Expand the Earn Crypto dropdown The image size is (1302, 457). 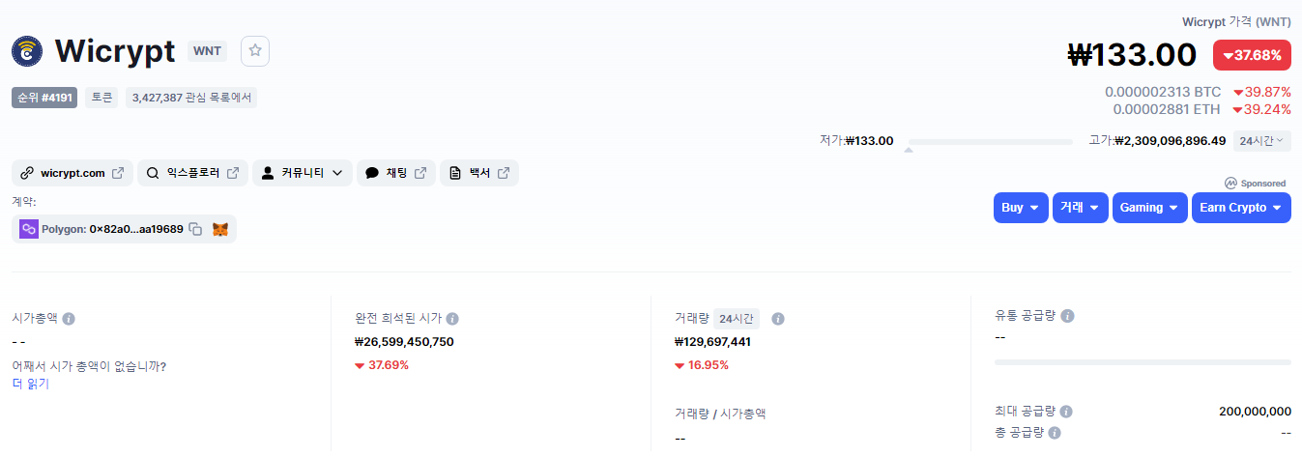1241,208
